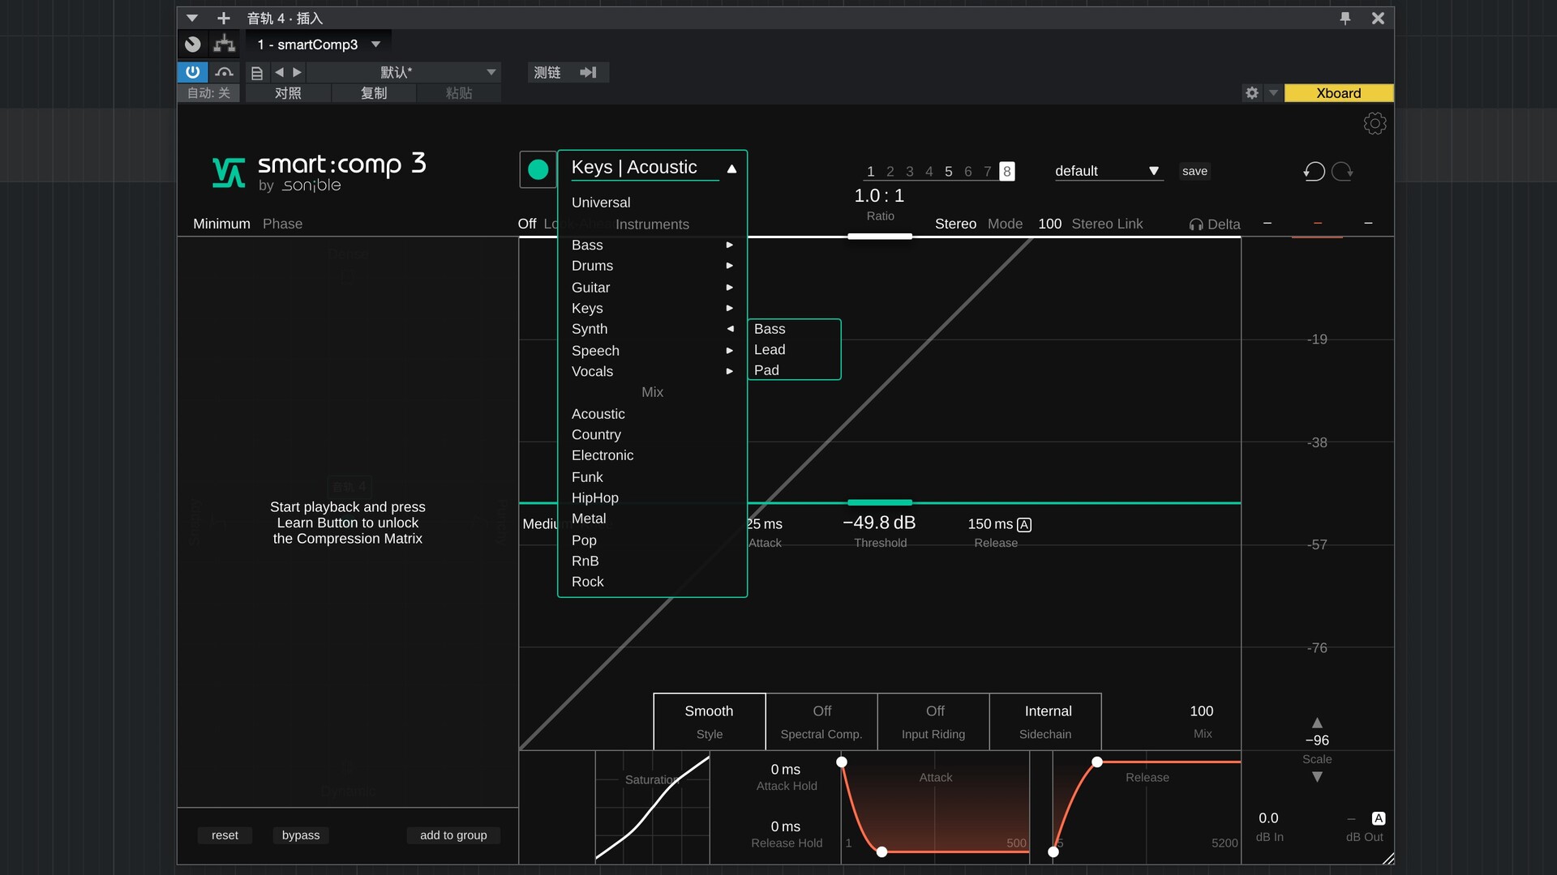This screenshot has height=875, width=1557.
Task: Expand the Drums submenu arrow
Action: (729, 266)
